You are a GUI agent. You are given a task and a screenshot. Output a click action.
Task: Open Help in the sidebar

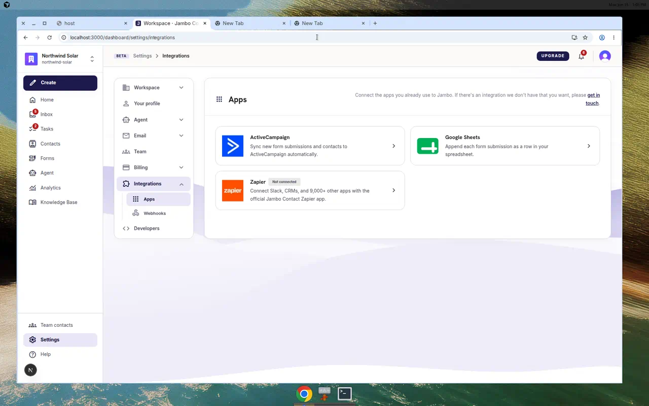click(60, 354)
